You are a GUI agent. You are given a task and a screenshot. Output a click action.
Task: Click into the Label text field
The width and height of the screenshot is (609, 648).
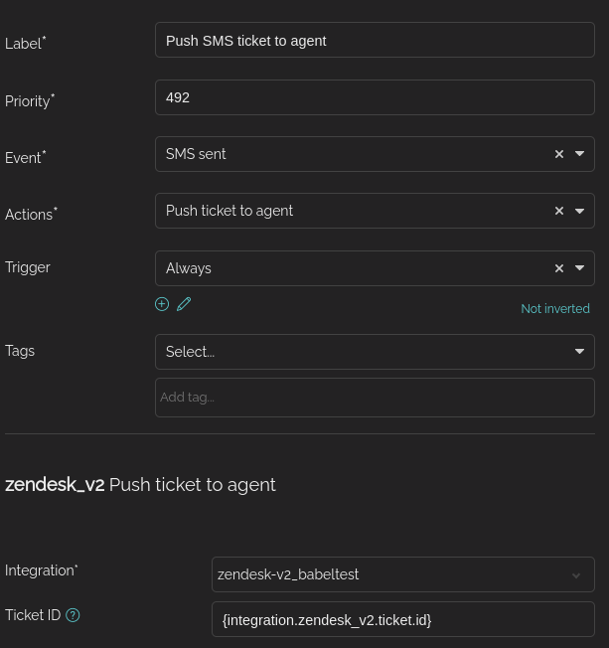[x=375, y=40]
